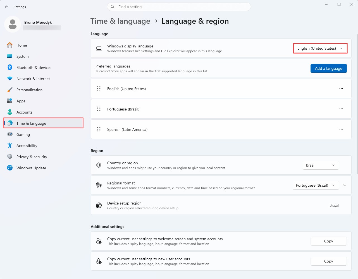Open the Regional format dropdown
The width and height of the screenshot is (358, 279).
[x=316, y=185]
